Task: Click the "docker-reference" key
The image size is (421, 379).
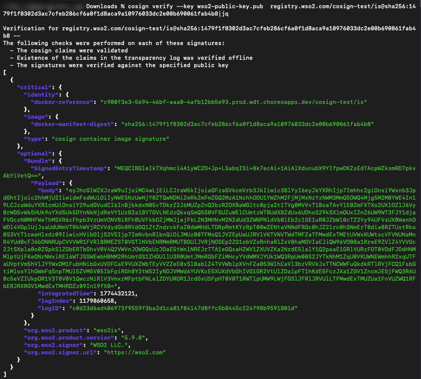Action: [62, 102]
